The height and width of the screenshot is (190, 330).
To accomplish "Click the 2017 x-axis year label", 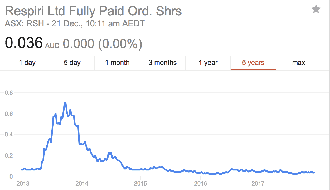I will [x=259, y=183].
